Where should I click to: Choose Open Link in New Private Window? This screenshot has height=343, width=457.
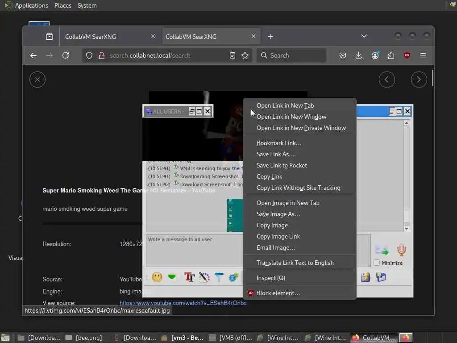coord(299,128)
